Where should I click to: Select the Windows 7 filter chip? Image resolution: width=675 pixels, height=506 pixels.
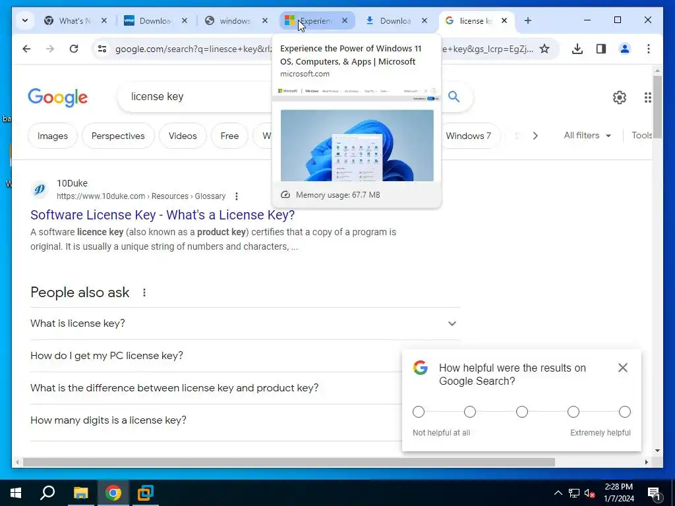(x=469, y=136)
